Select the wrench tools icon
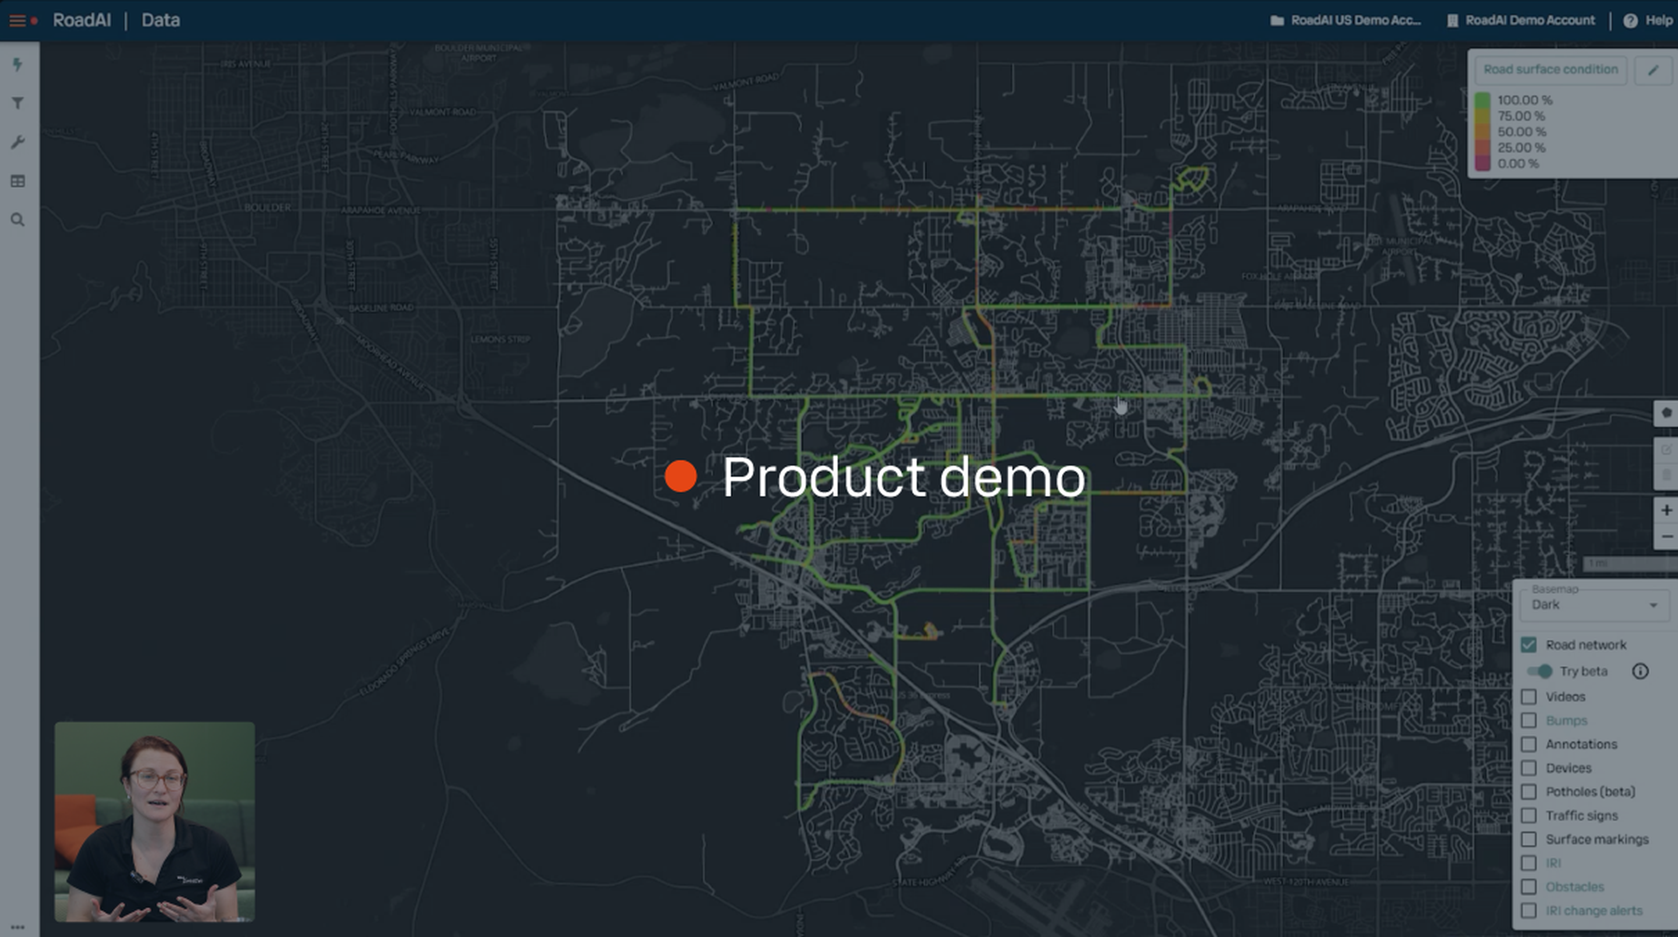Image resolution: width=1678 pixels, height=937 pixels. 17,142
